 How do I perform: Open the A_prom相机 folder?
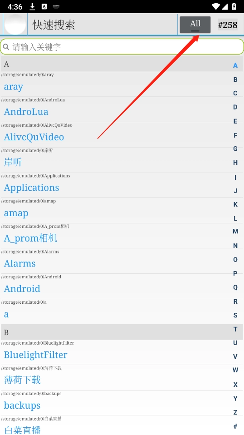pos(122,236)
